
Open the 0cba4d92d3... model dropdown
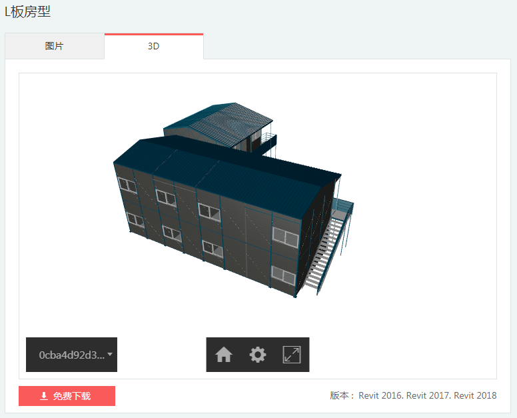(71, 355)
